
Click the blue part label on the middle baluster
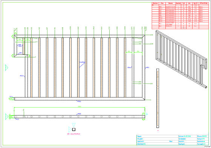(82, 62)
